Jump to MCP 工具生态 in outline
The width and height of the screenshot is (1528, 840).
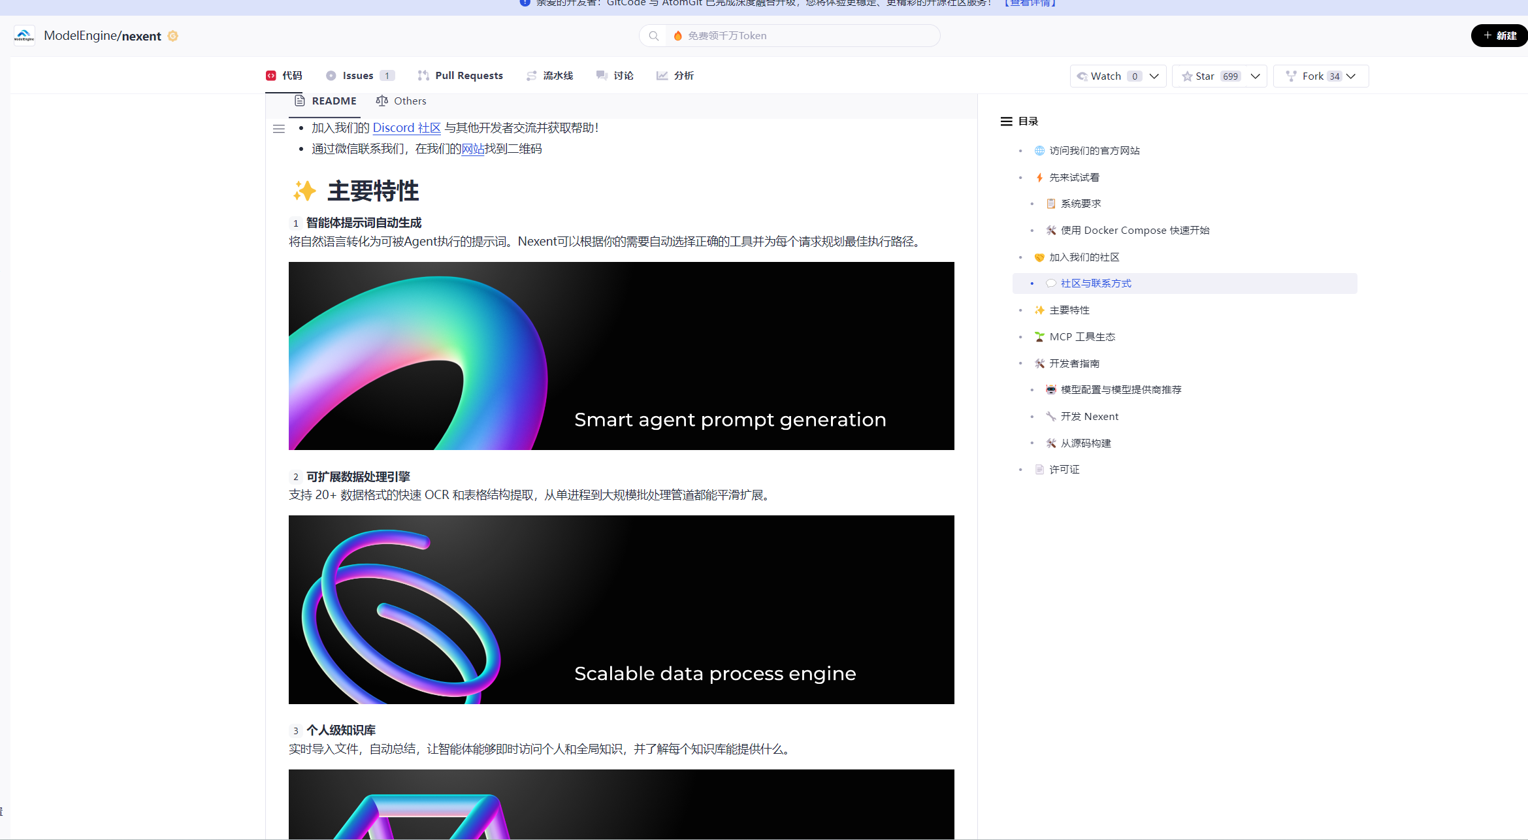(1082, 337)
